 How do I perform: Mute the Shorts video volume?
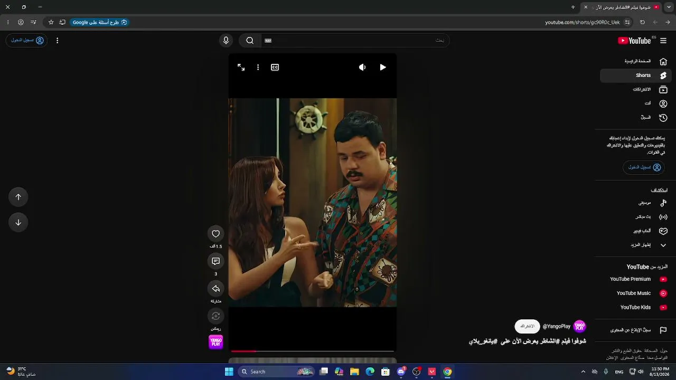(362, 68)
